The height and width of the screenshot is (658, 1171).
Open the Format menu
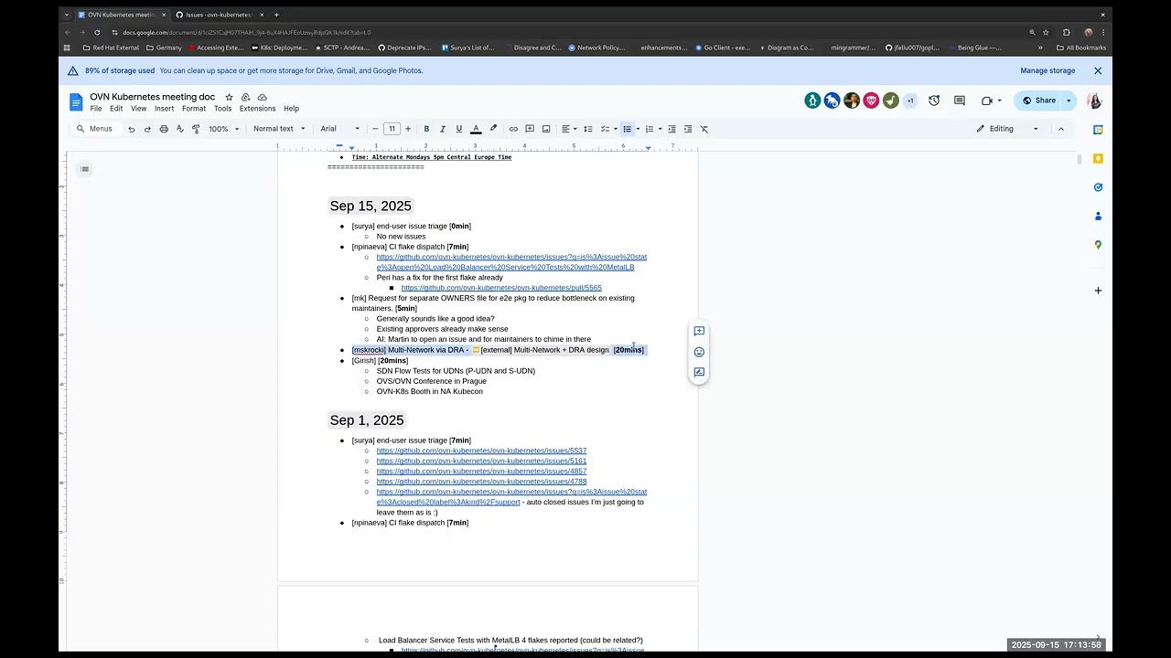coord(194,109)
